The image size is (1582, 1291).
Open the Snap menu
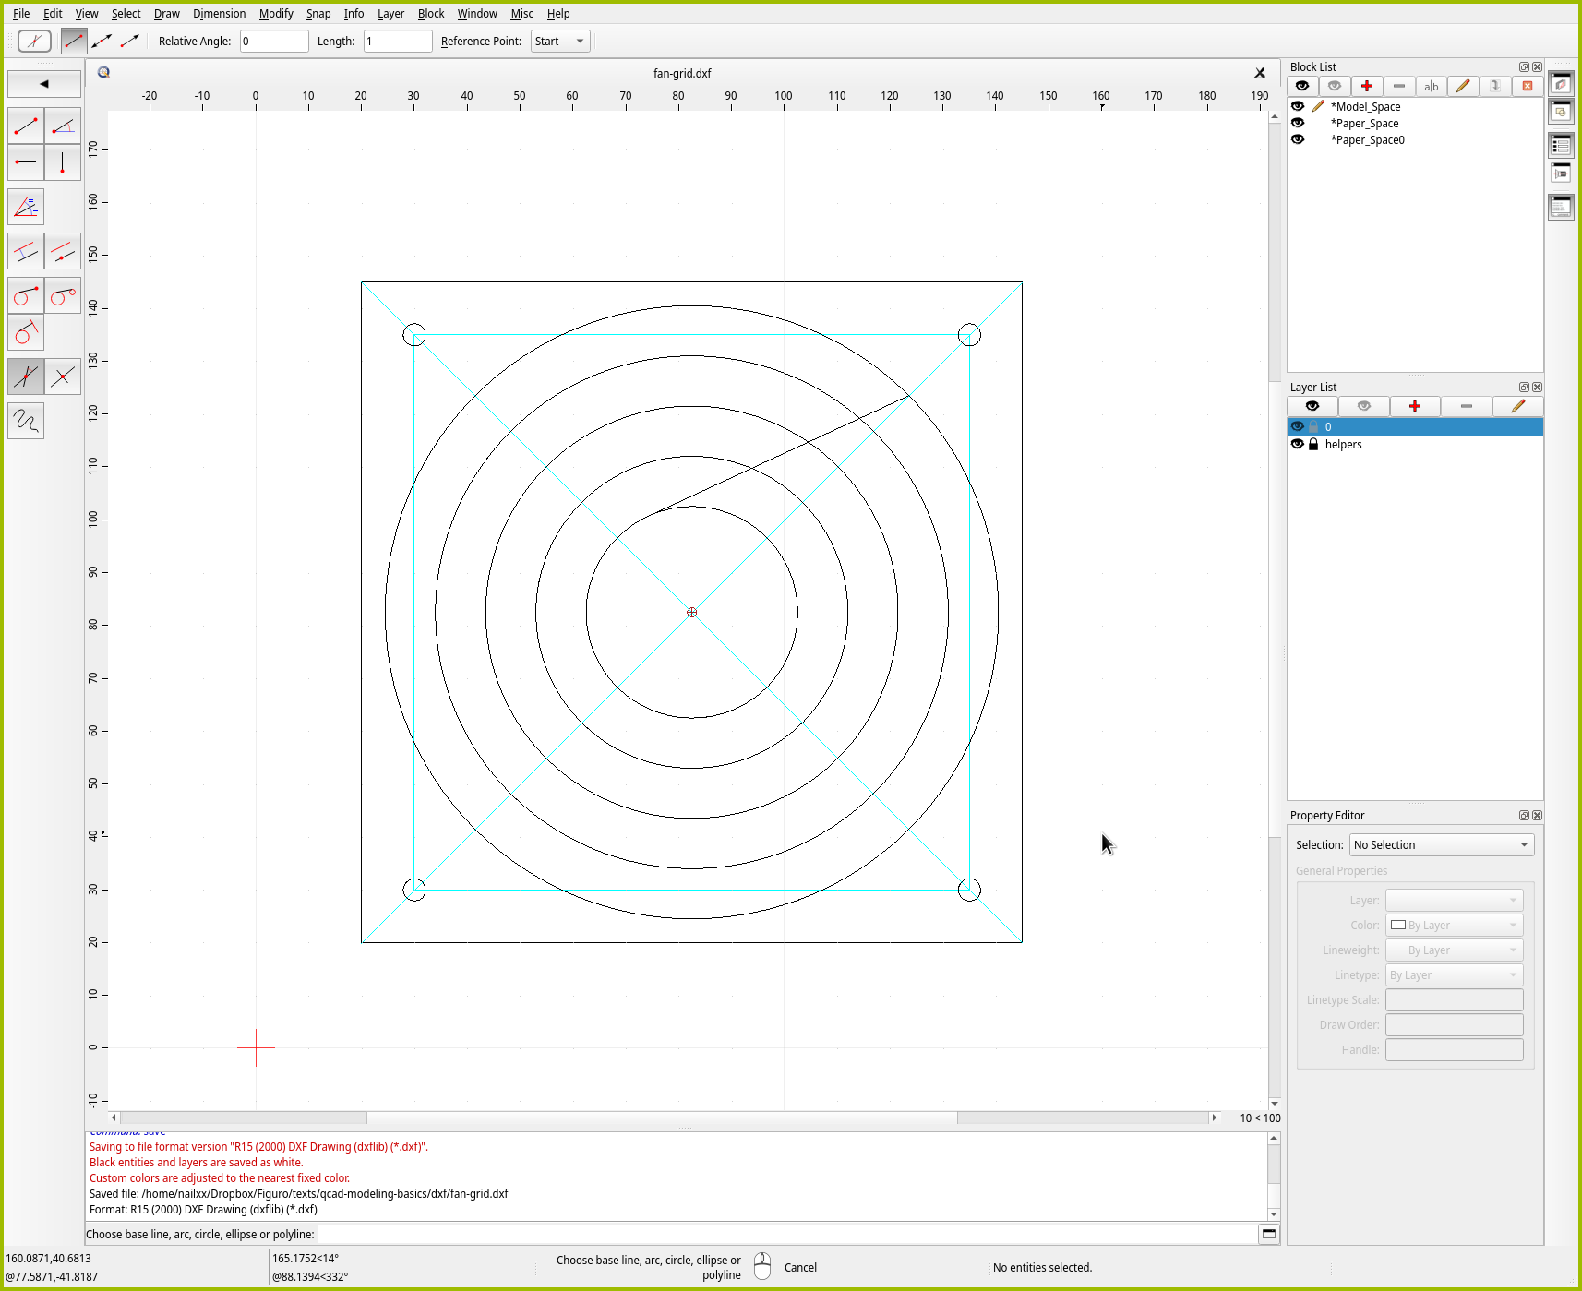point(318,14)
